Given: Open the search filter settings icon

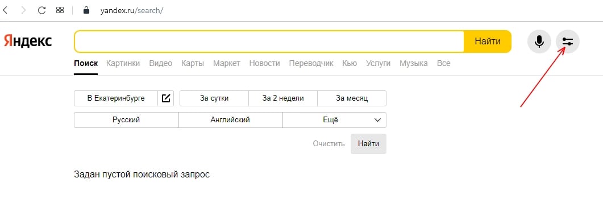Looking at the screenshot, I should coord(568,42).
